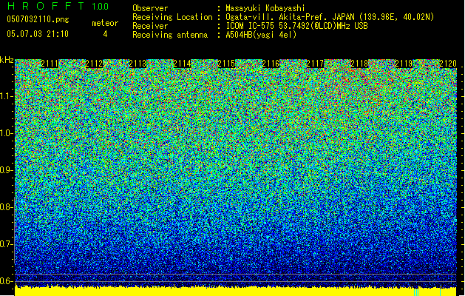
Task: Click the date stamp 05.07.03 21:10
Action: pyautogui.click(x=38, y=34)
